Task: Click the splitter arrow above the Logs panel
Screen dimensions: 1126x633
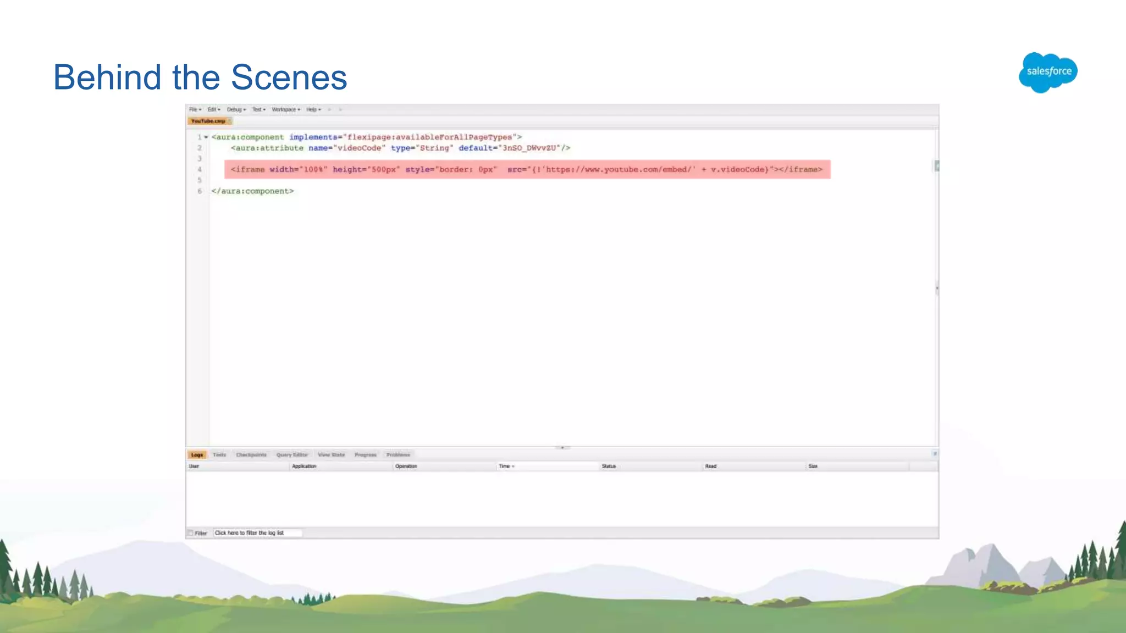Action: click(562, 448)
